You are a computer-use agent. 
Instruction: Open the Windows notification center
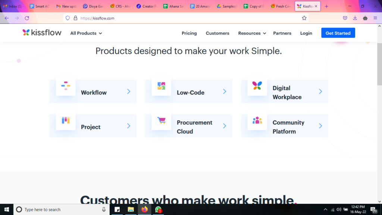[x=374, y=210]
